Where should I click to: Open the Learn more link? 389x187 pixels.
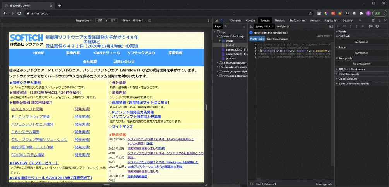(x=323, y=36)
